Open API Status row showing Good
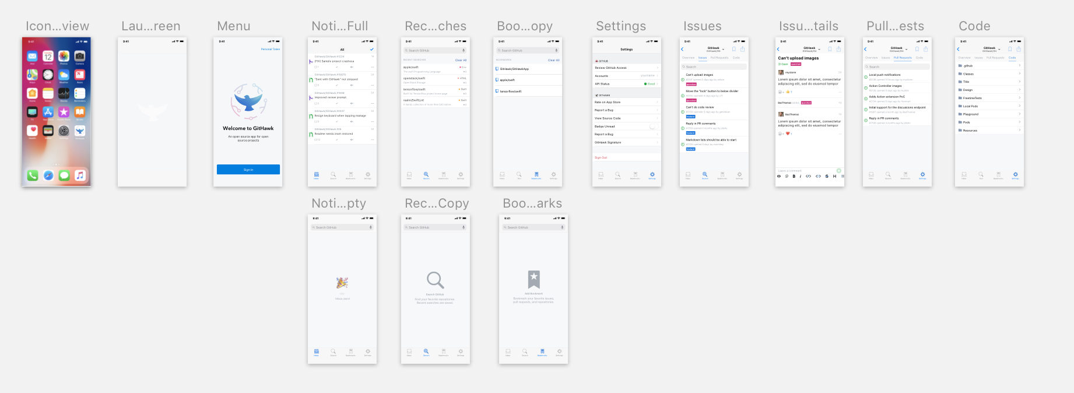Image resolution: width=1074 pixels, height=393 pixels. (x=627, y=84)
